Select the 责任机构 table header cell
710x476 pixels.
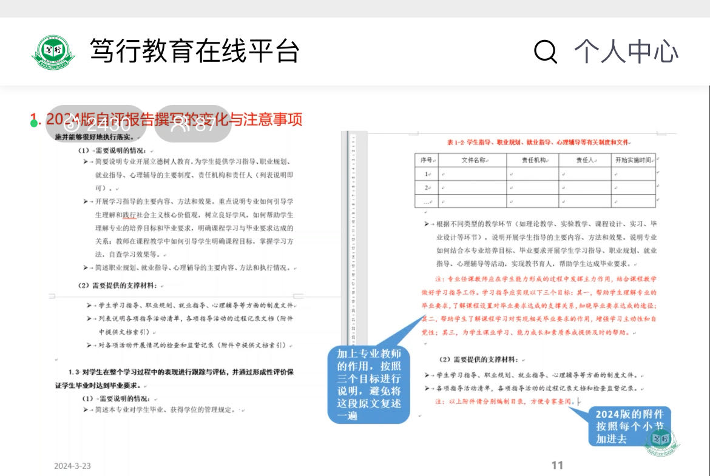pos(533,160)
